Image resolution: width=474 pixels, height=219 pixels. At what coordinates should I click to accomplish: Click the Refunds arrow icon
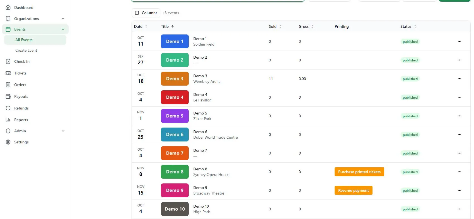[8, 108]
